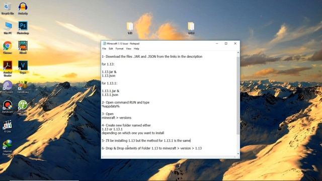Screen dimensions: 322x181
Task: Click the Notepad title bar text
Action: [x=123, y=44]
